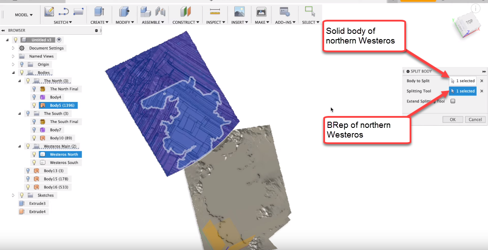488x250 pixels.
Task: Open the INSPECT menu
Action: tap(215, 22)
